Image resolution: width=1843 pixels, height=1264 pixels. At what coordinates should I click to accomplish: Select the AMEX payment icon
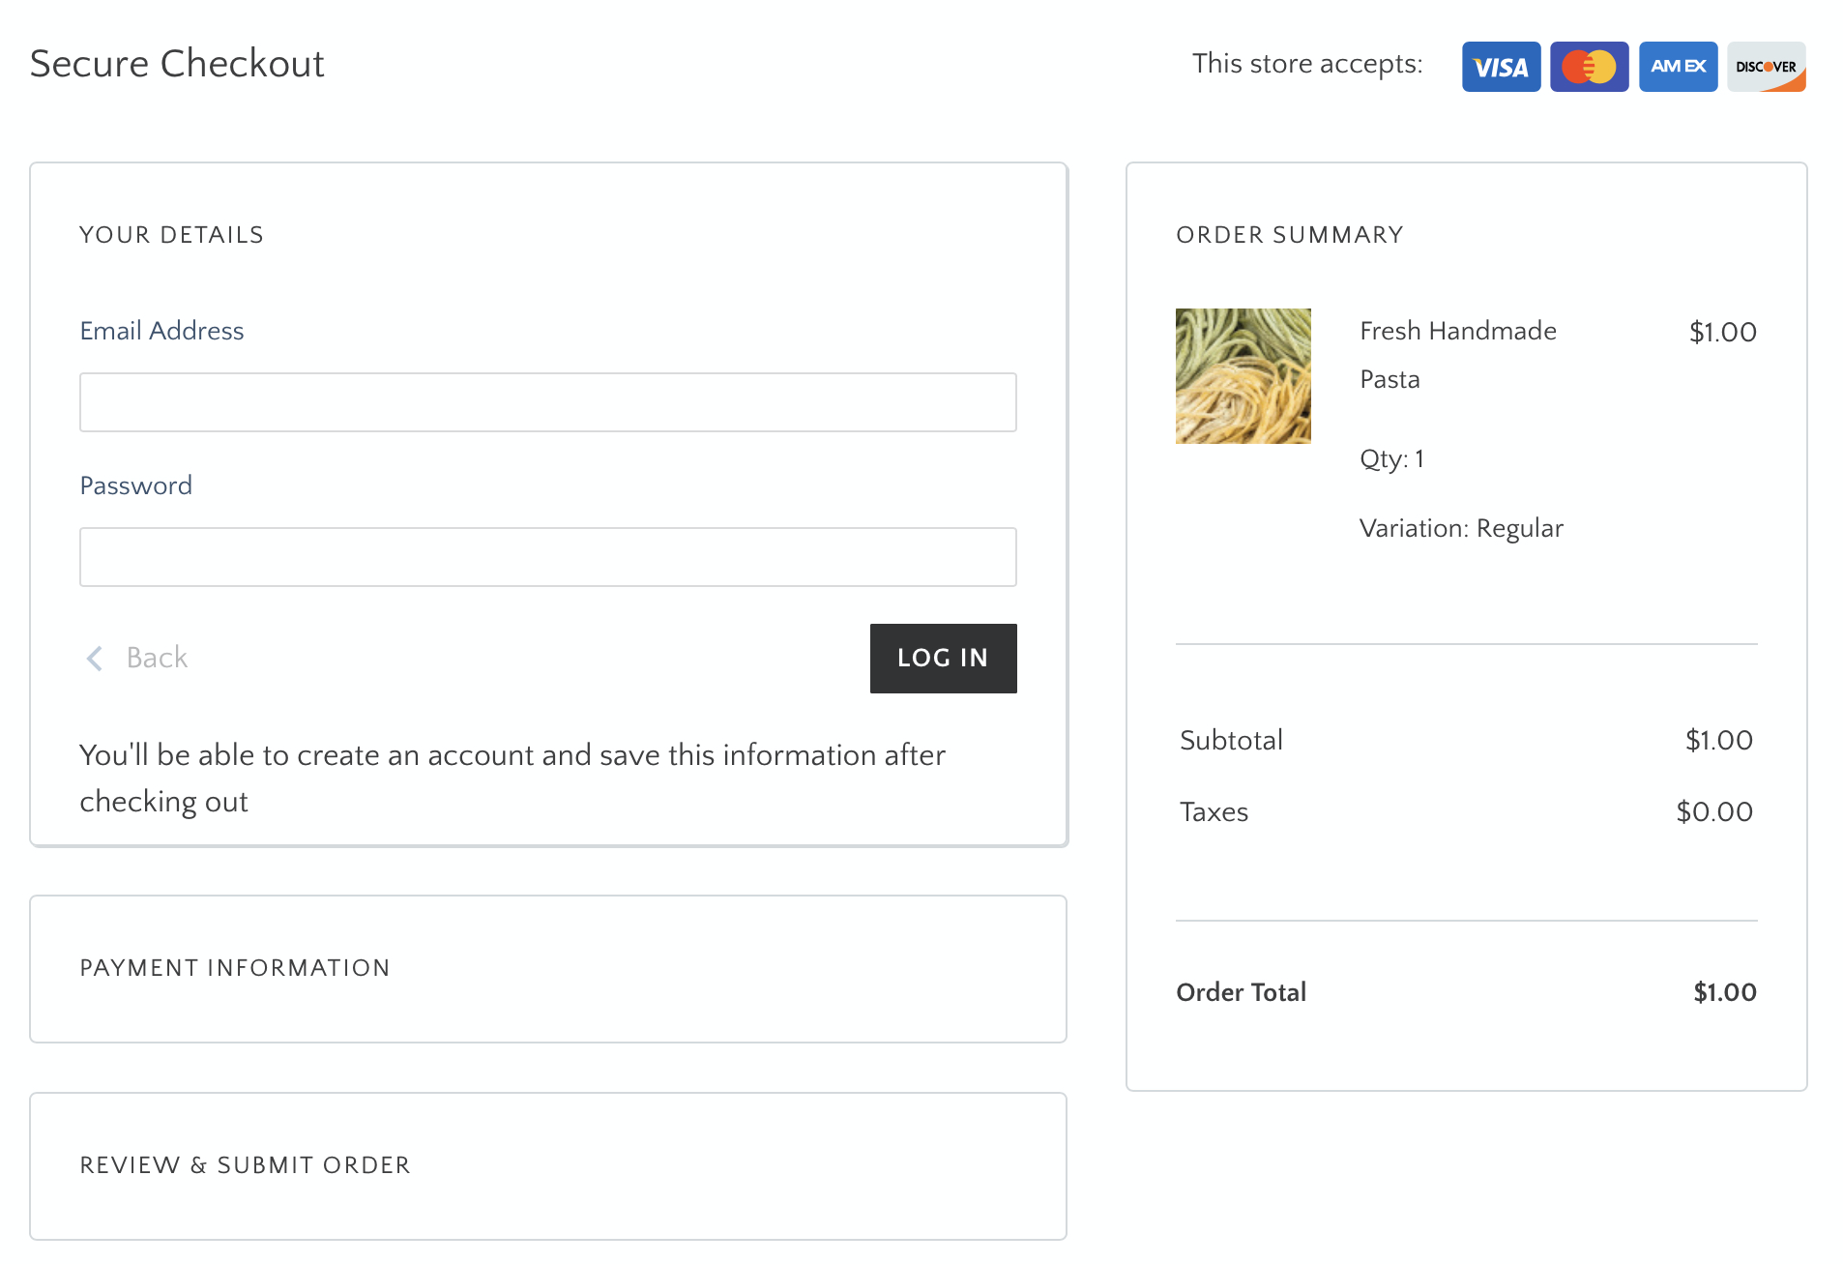[x=1678, y=66]
